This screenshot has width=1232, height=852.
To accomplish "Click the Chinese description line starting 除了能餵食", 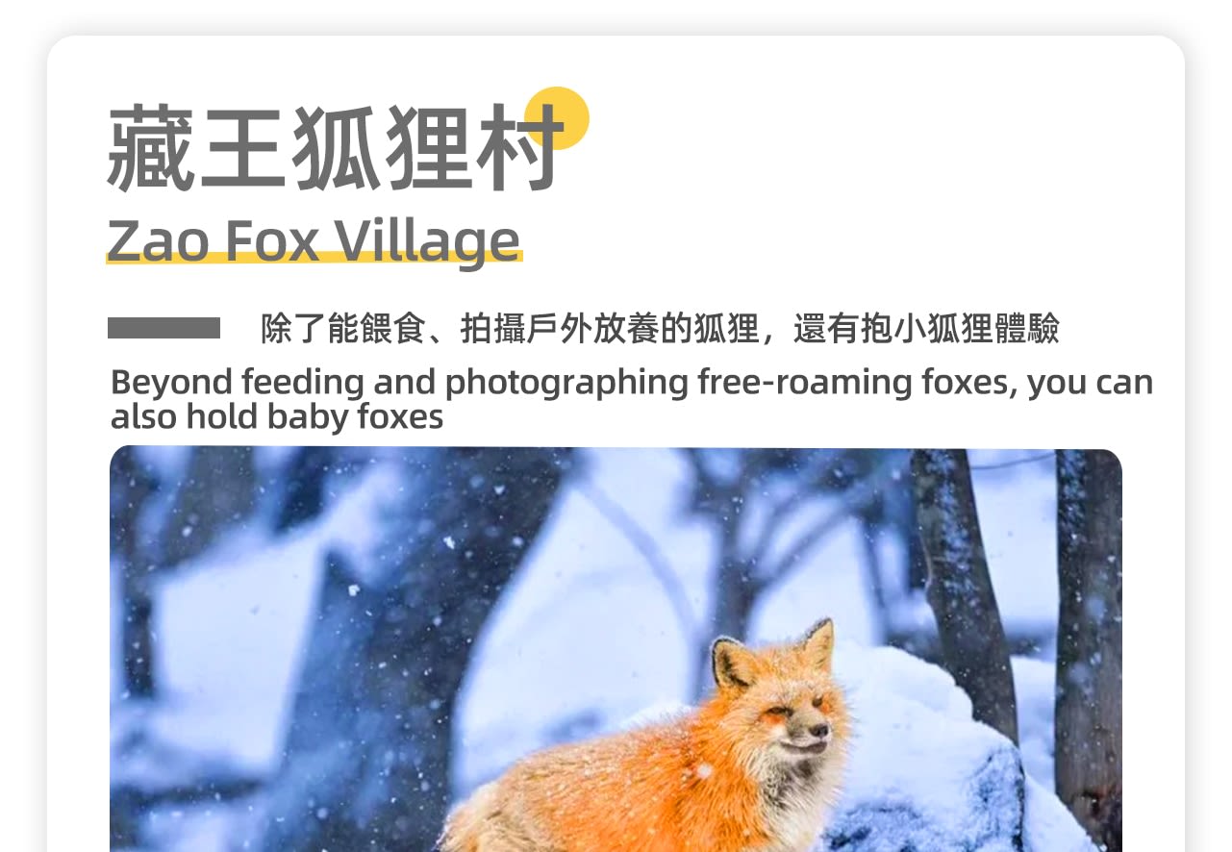I will click(660, 329).
